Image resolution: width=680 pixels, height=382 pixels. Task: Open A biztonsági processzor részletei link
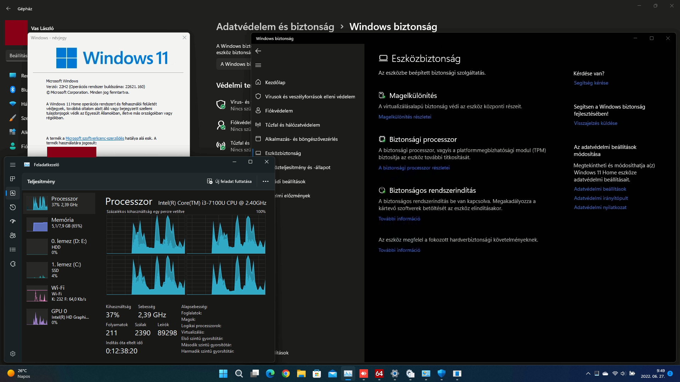tap(414, 168)
